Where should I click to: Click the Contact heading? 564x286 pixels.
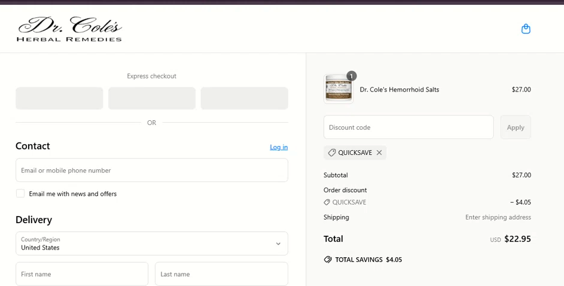tap(33, 146)
